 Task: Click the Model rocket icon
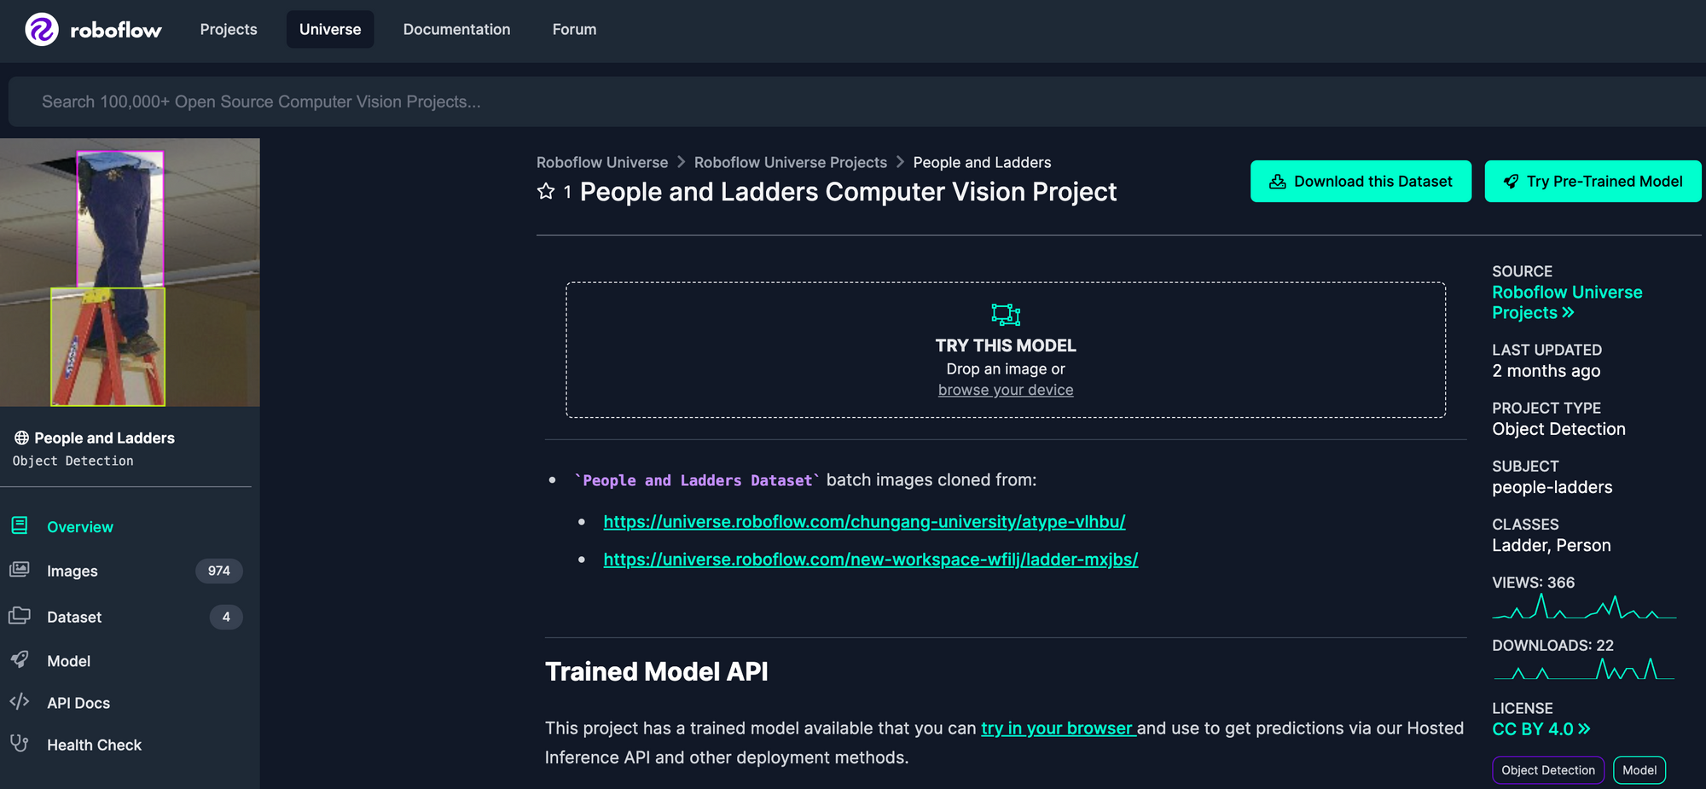tap(20, 659)
